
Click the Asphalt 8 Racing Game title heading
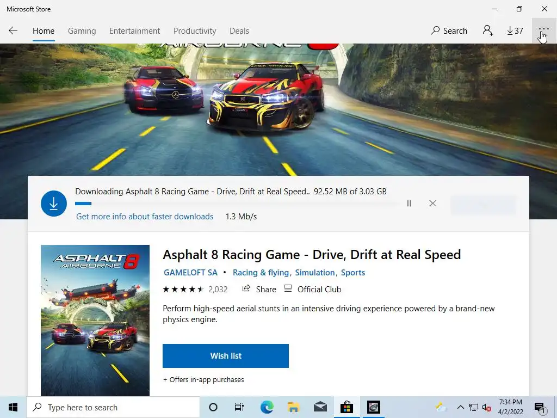tap(312, 255)
